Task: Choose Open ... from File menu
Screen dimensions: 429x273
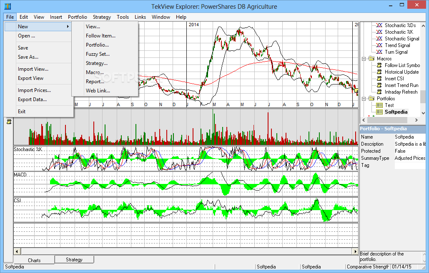Action: tap(39, 36)
